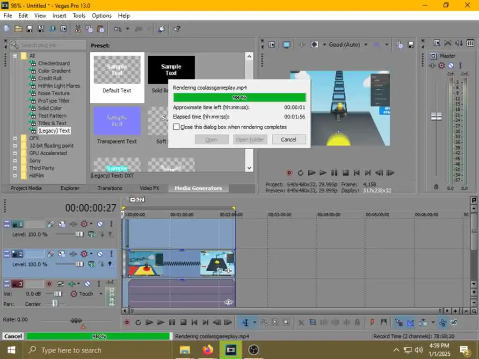479x359 pixels.
Task: Open the Options menu
Action: 102,15
